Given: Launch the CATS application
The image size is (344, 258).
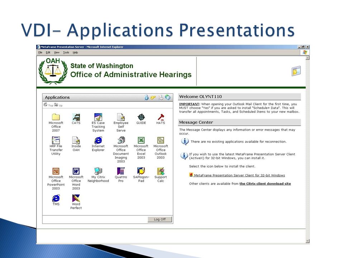Looking at the screenshot, I should (76, 118).
